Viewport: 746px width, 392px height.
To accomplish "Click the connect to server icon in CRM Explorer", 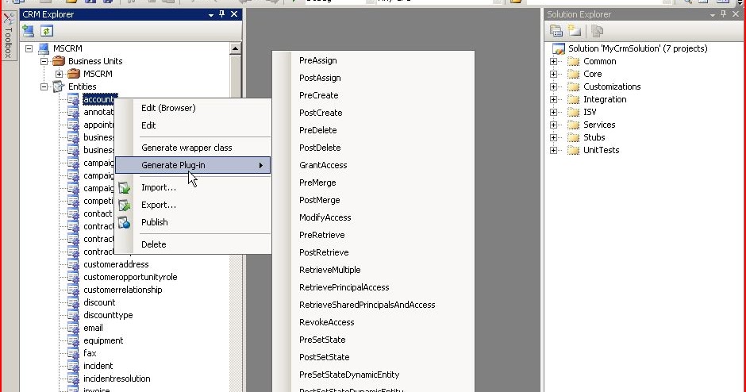I will point(28,32).
